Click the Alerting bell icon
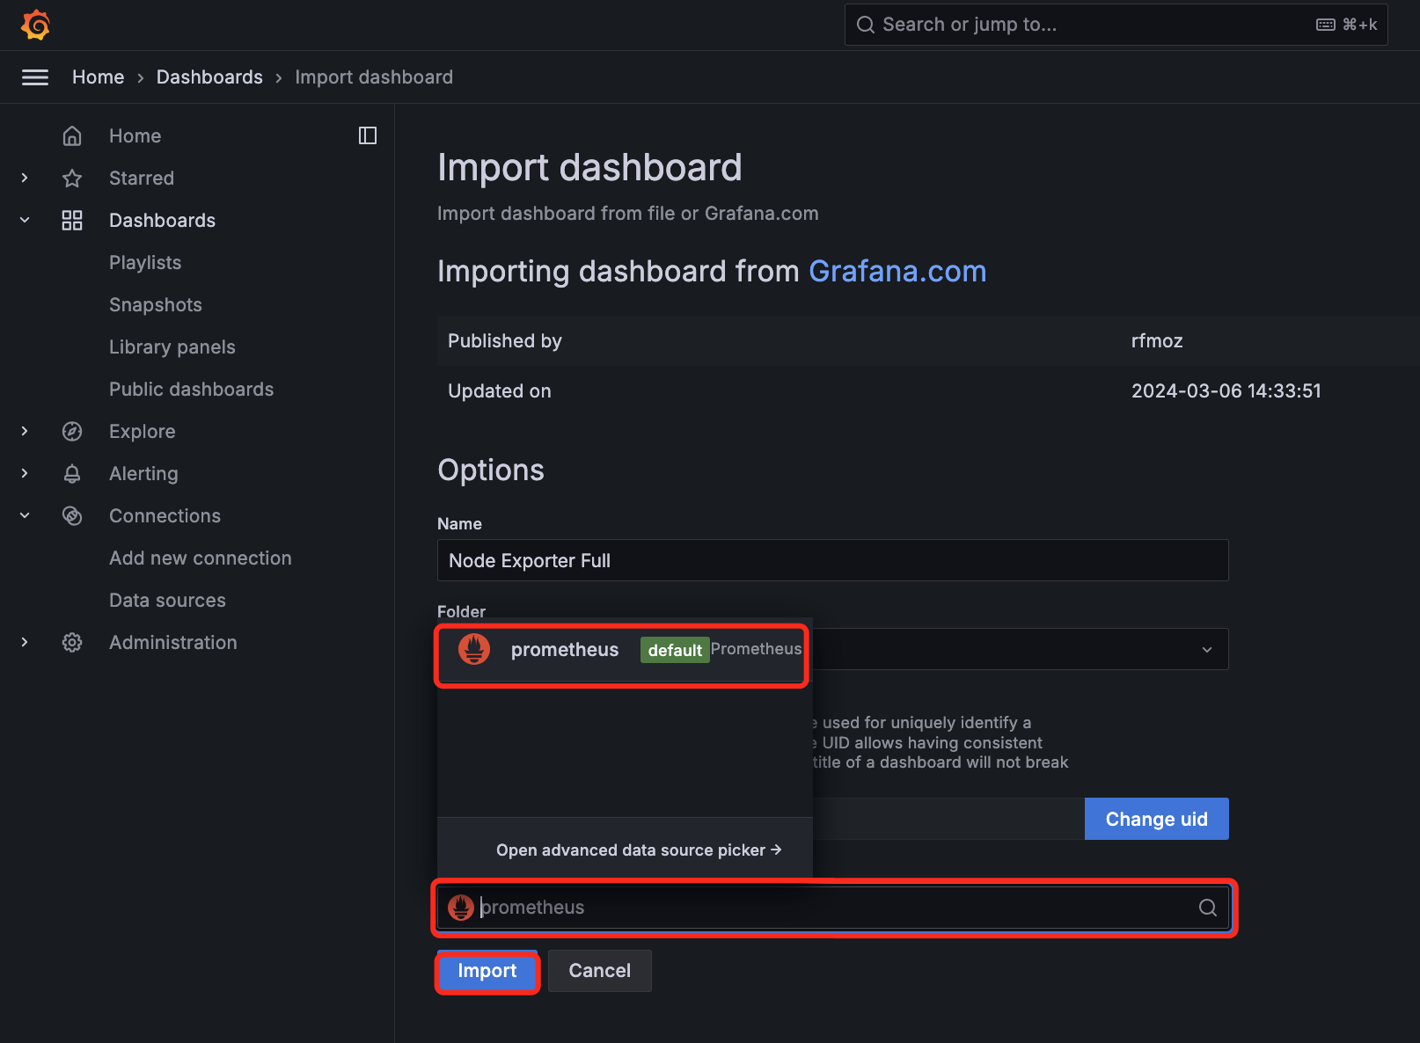The image size is (1420, 1043). click(x=72, y=473)
